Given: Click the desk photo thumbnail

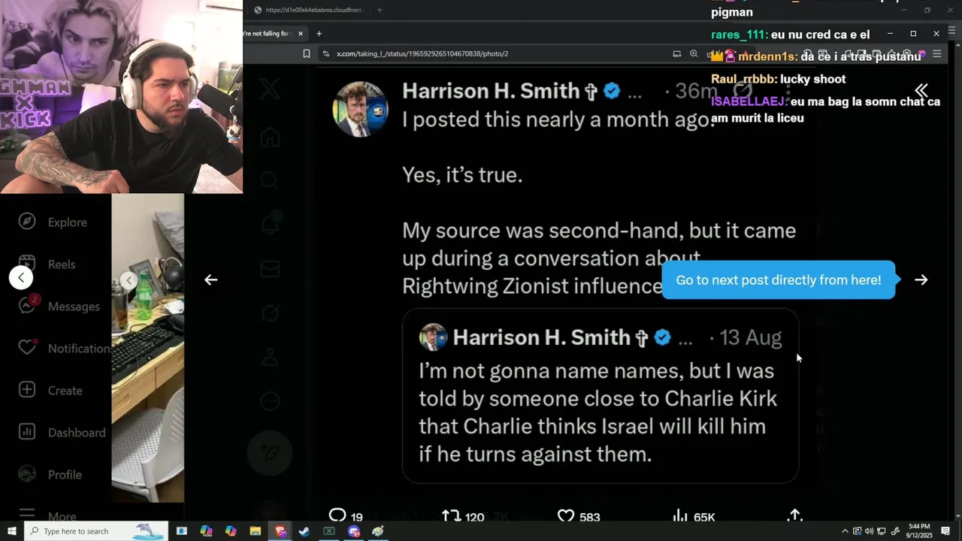Looking at the screenshot, I should [x=148, y=348].
